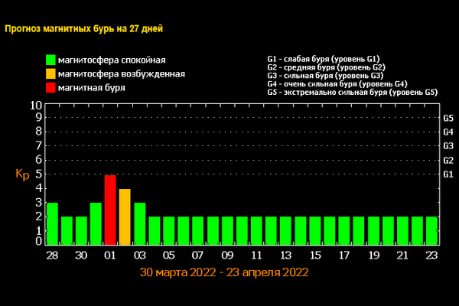This screenshot has height=306, width=459.
Task: Click the x-axis date label '11'
Action: [x=256, y=256]
